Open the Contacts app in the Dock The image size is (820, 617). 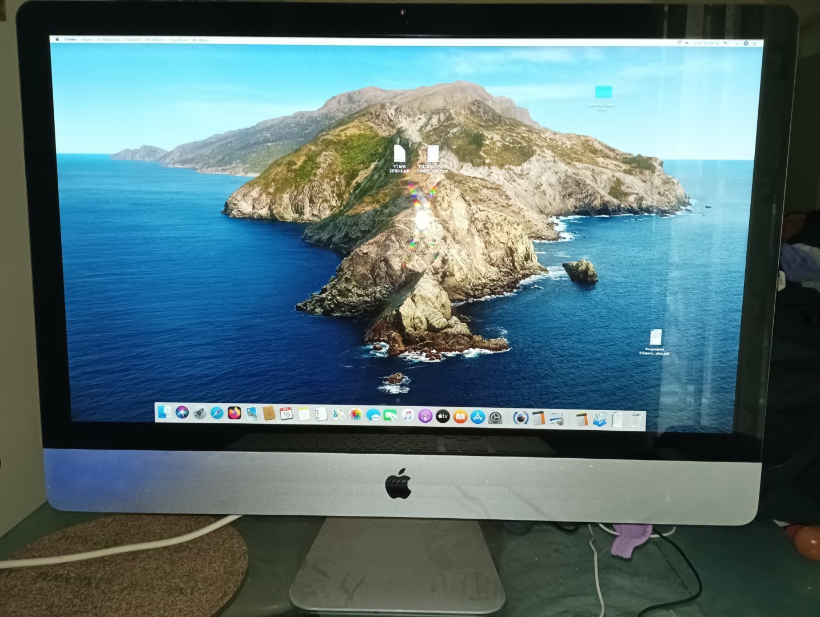(269, 414)
